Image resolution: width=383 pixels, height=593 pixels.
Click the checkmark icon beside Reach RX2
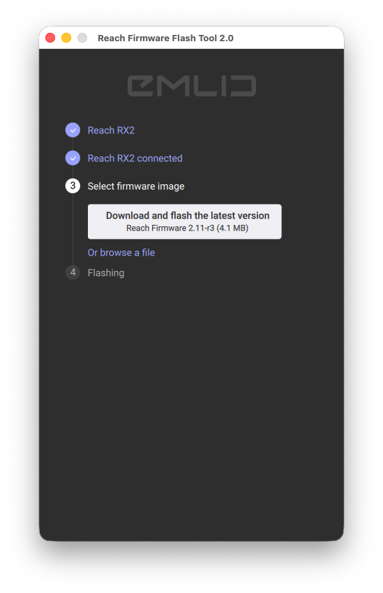[x=73, y=130]
